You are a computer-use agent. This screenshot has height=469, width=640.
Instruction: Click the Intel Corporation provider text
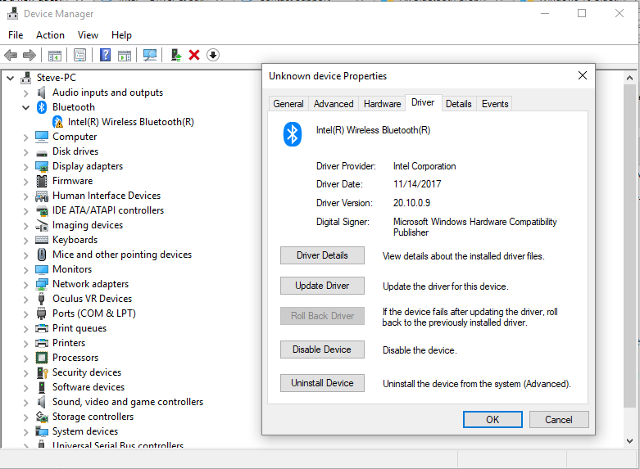click(424, 166)
